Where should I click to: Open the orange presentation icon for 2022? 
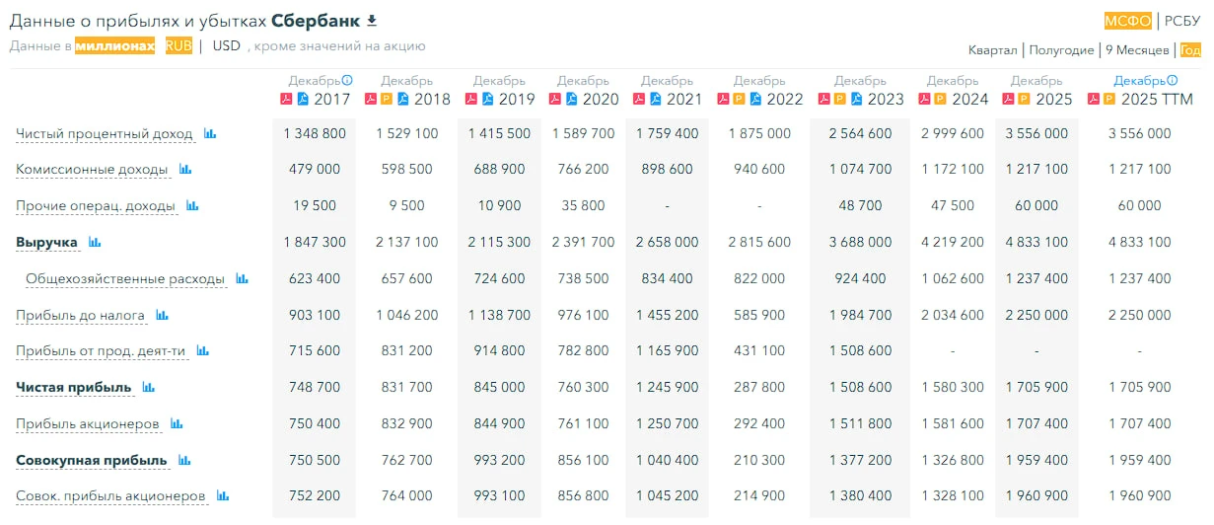[x=740, y=99]
